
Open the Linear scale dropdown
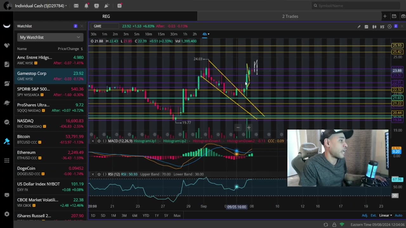click(x=386, y=215)
